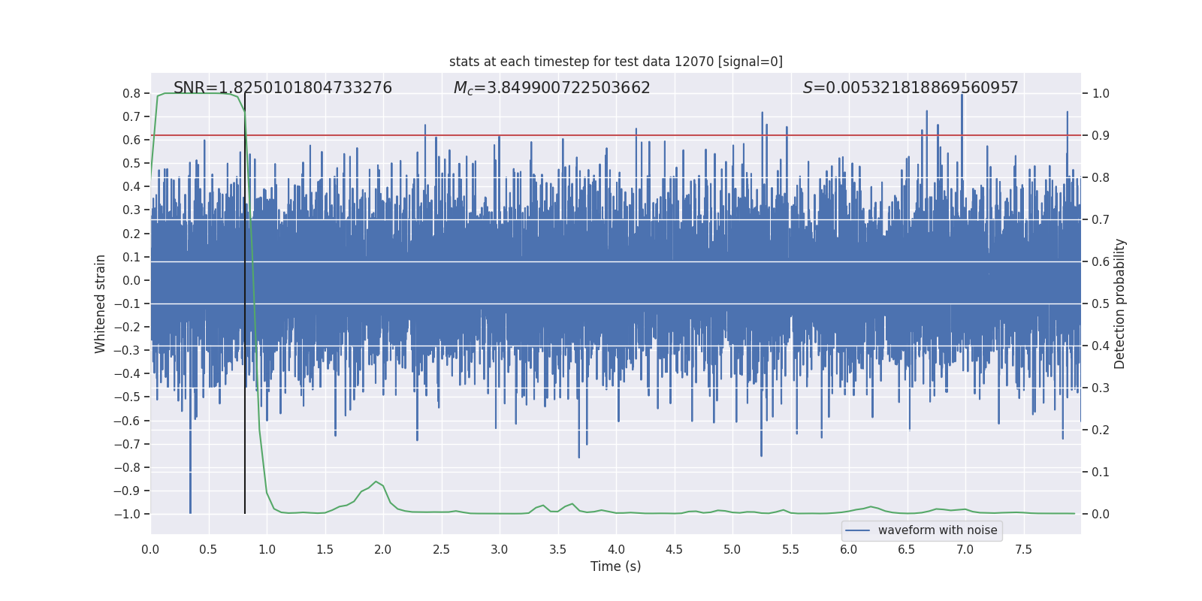The width and height of the screenshot is (1202, 601).
Task: Click the right axis tick label 1.0
Action: [1101, 93]
